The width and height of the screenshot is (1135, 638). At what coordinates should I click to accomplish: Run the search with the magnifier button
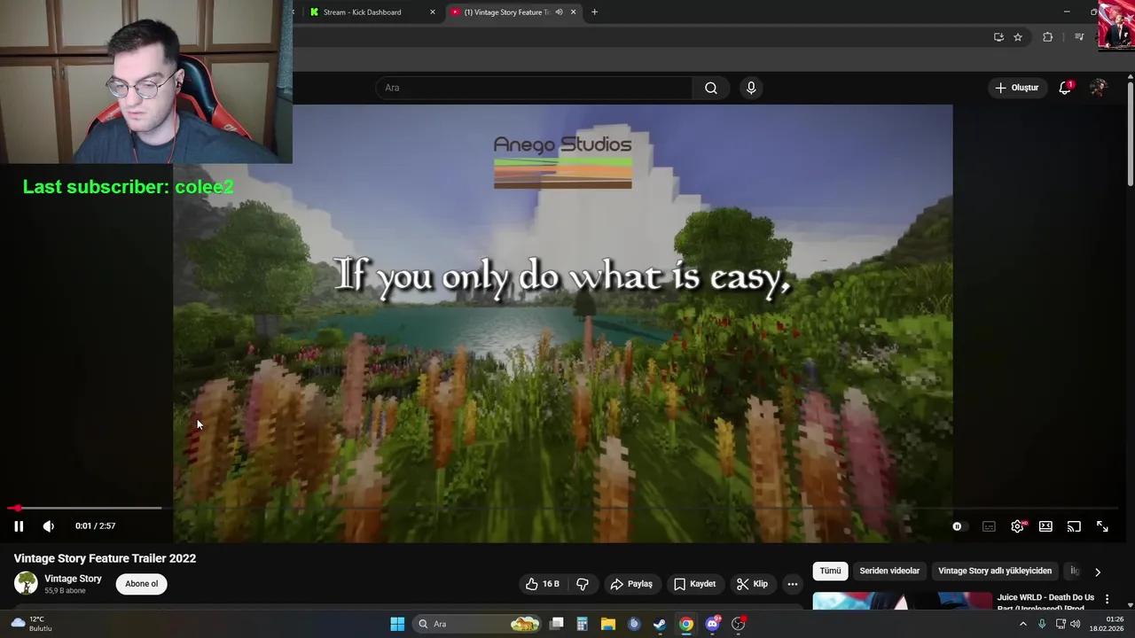point(711,88)
